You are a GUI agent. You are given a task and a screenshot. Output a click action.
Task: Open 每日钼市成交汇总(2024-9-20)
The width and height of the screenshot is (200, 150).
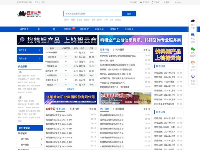coord(59,115)
